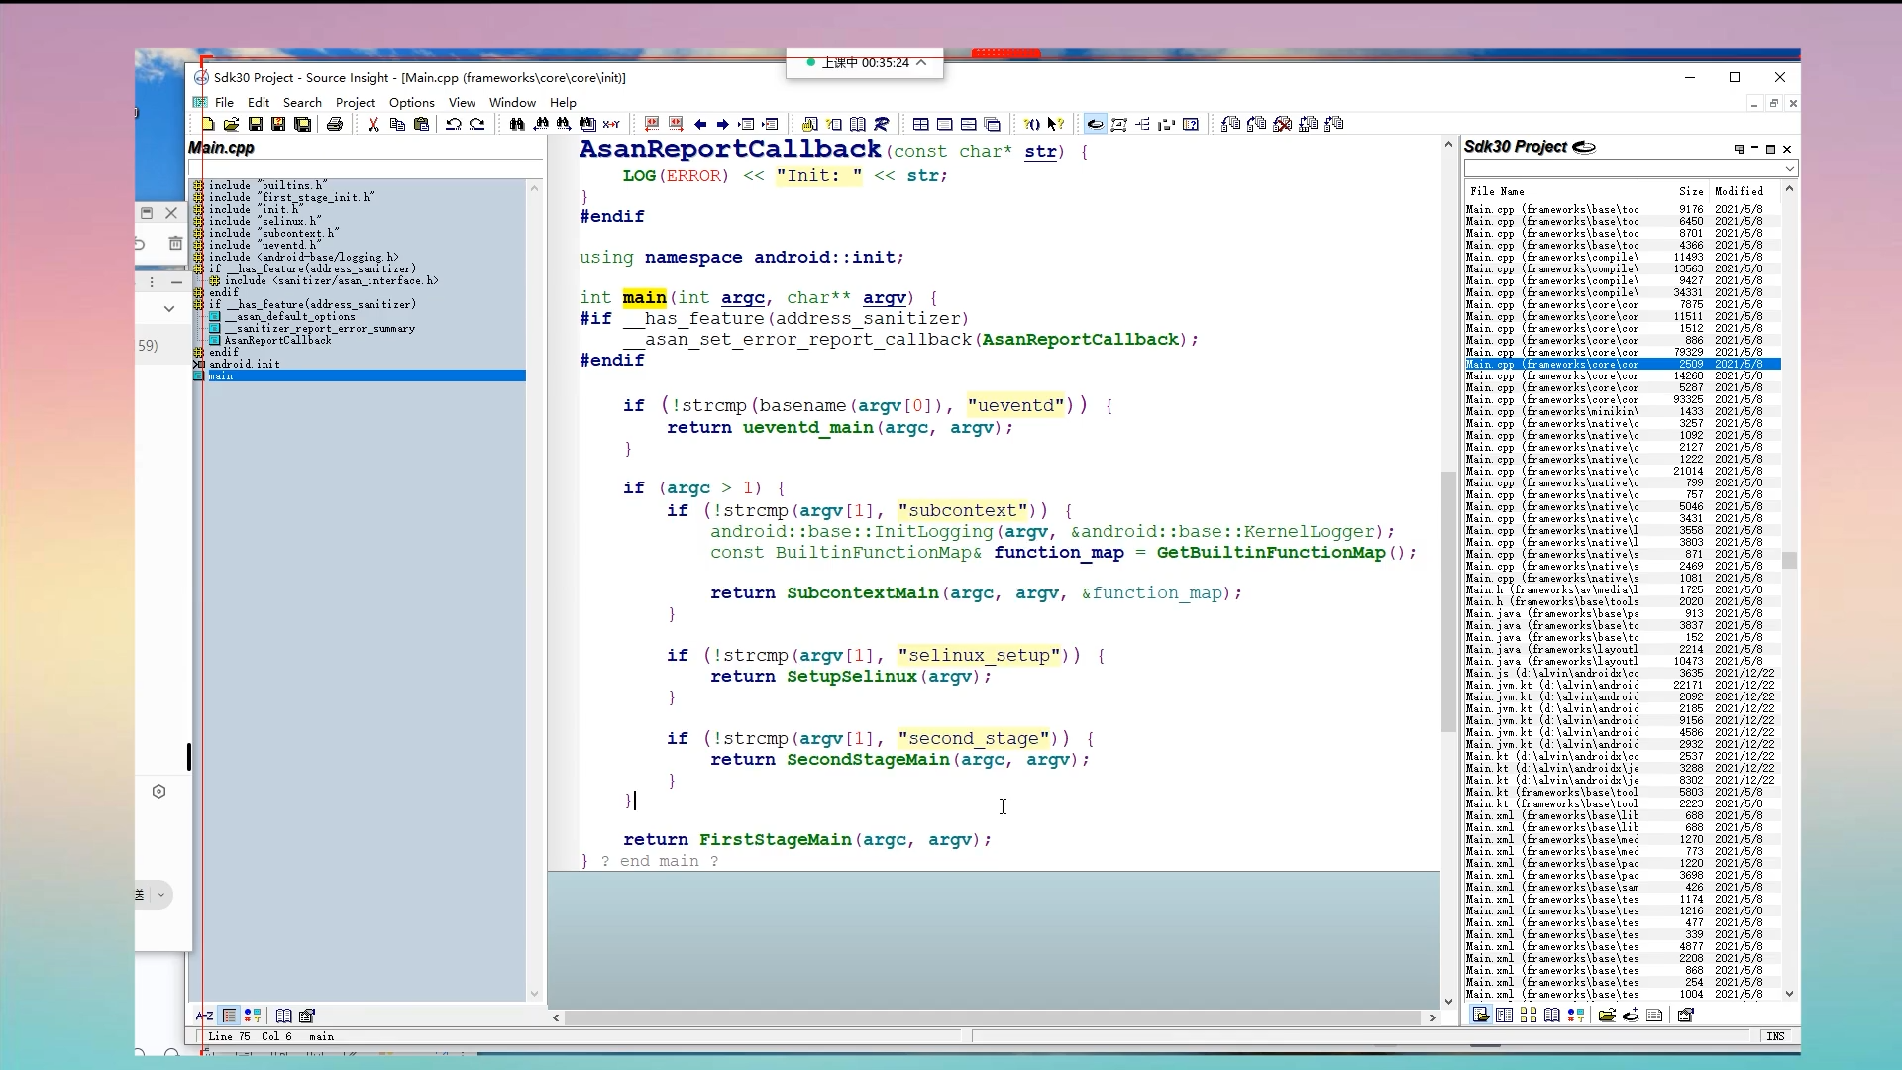The image size is (1902, 1070).
Task: Collapse the first __has_feature(address_sanitizer) block
Action: click(x=199, y=268)
